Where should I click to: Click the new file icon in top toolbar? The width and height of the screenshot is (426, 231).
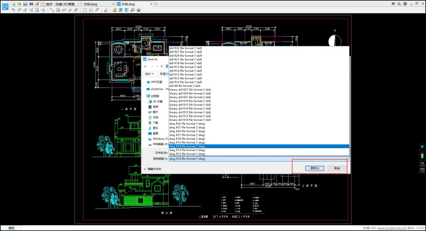click(14, 4)
